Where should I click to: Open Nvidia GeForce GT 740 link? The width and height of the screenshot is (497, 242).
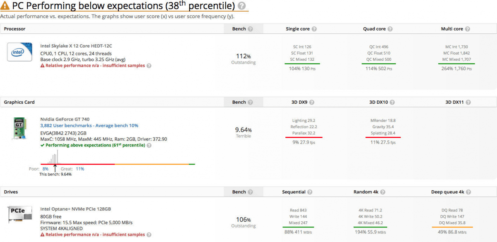click(x=65, y=119)
